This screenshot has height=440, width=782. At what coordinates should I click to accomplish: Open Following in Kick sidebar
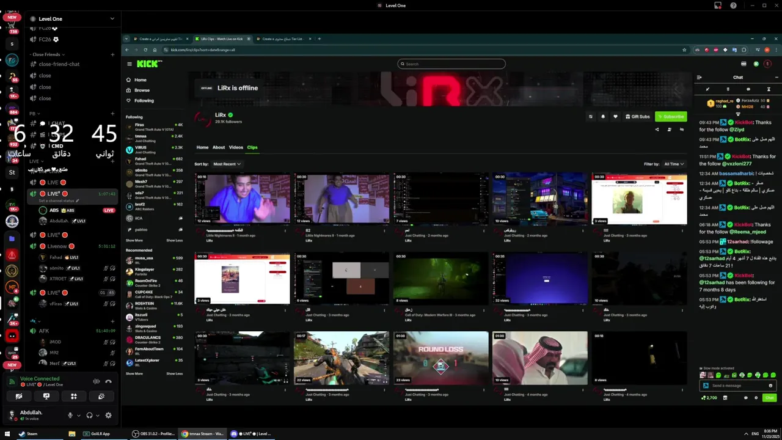coord(140,100)
